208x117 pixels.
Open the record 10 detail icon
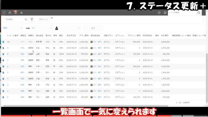[x=4, y=42]
